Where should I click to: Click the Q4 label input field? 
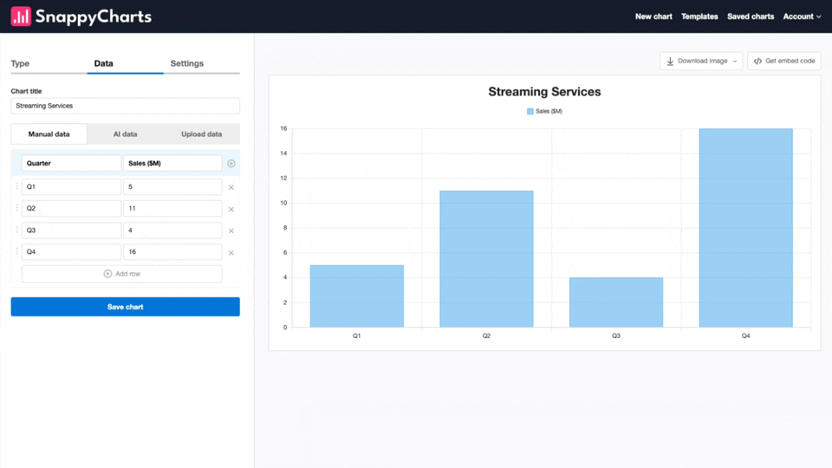[71, 252]
